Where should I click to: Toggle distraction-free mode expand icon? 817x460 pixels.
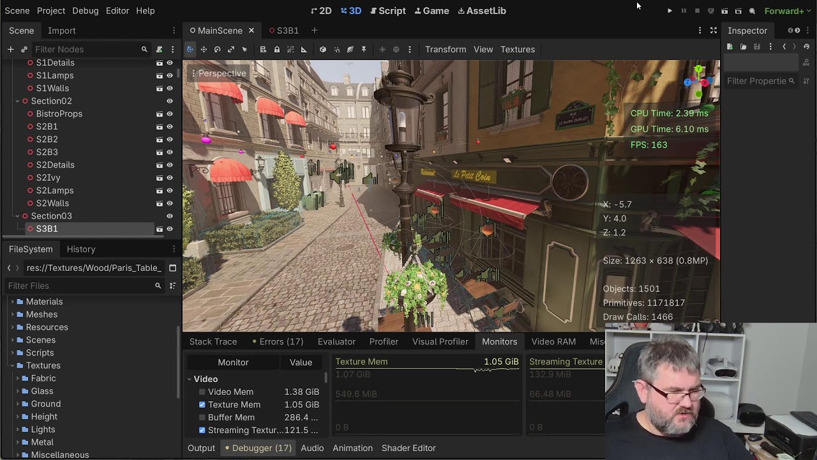coord(714,30)
